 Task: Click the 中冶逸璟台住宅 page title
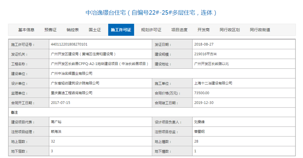(x=151, y=13)
